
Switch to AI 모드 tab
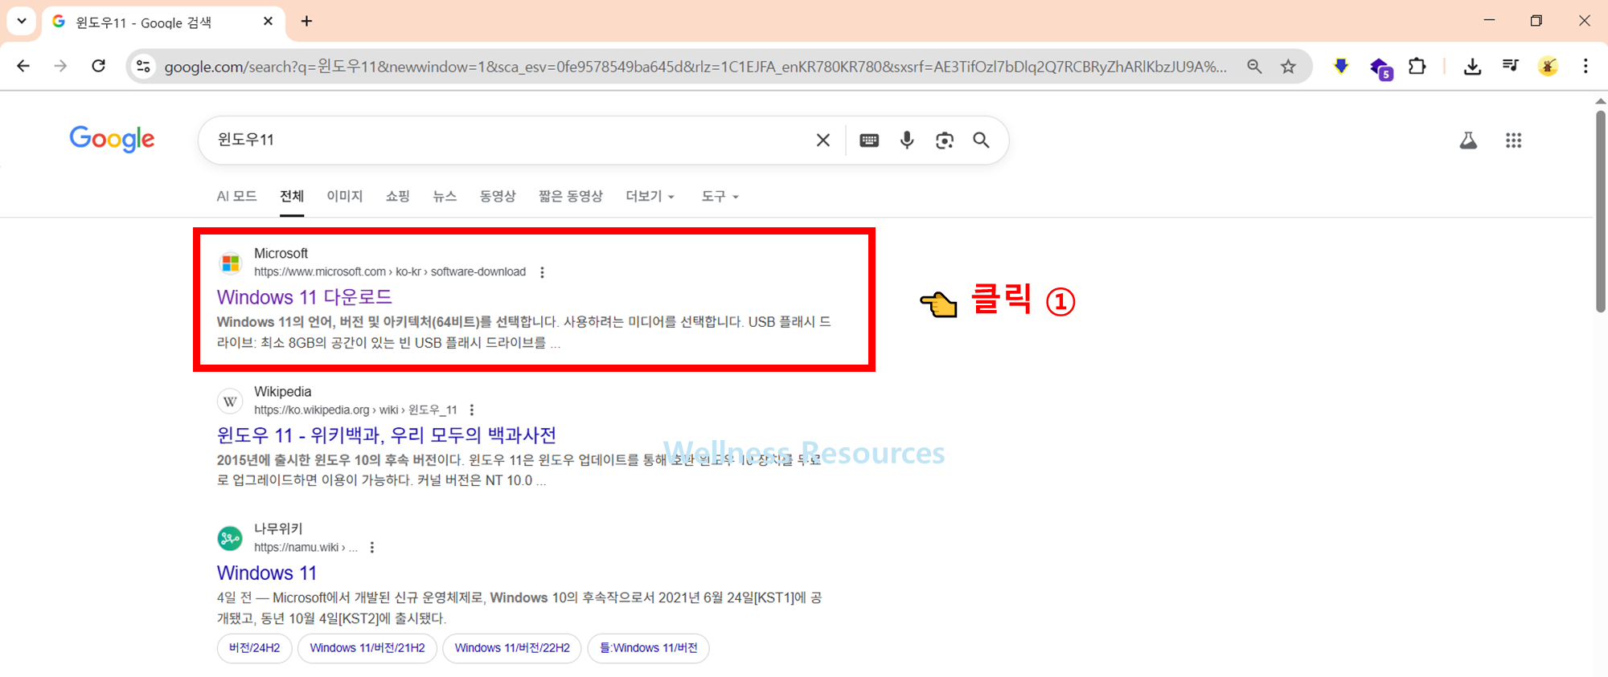click(236, 196)
